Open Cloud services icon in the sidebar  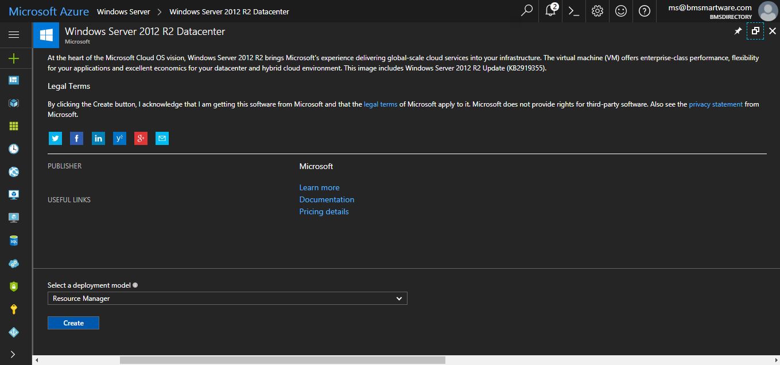(x=14, y=264)
